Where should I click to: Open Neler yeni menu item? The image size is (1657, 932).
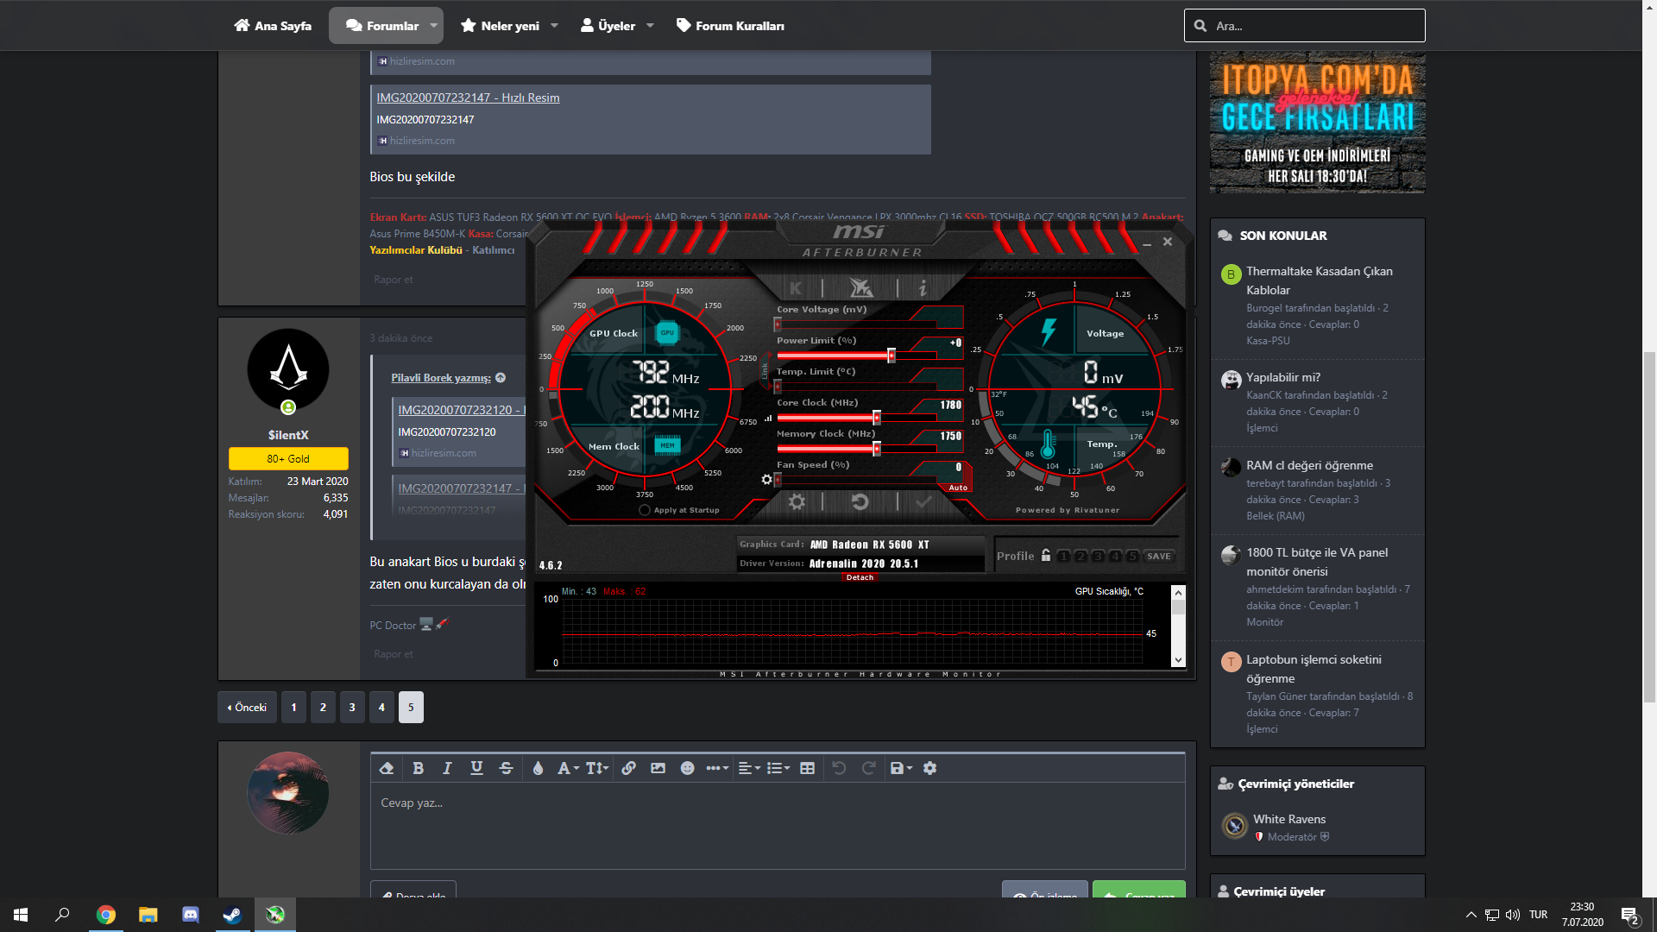point(500,26)
